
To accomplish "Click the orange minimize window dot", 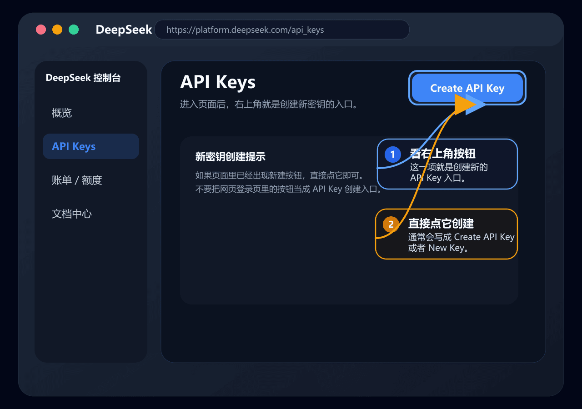I will [57, 30].
